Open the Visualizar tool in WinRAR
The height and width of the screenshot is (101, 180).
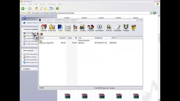pos(68,28)
